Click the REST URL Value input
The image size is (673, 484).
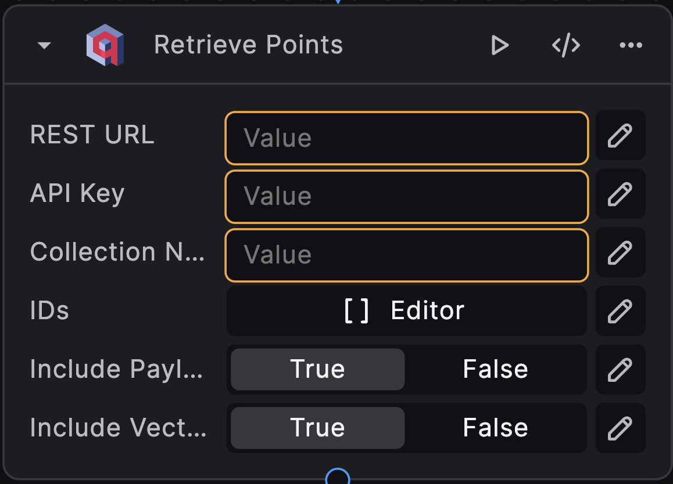[406, 138]
